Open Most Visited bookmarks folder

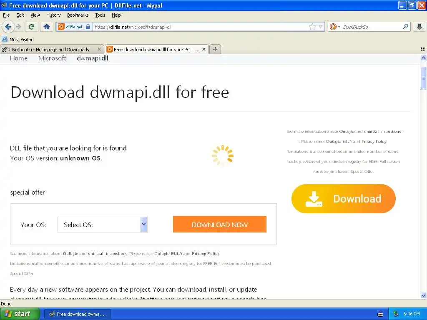18,40
